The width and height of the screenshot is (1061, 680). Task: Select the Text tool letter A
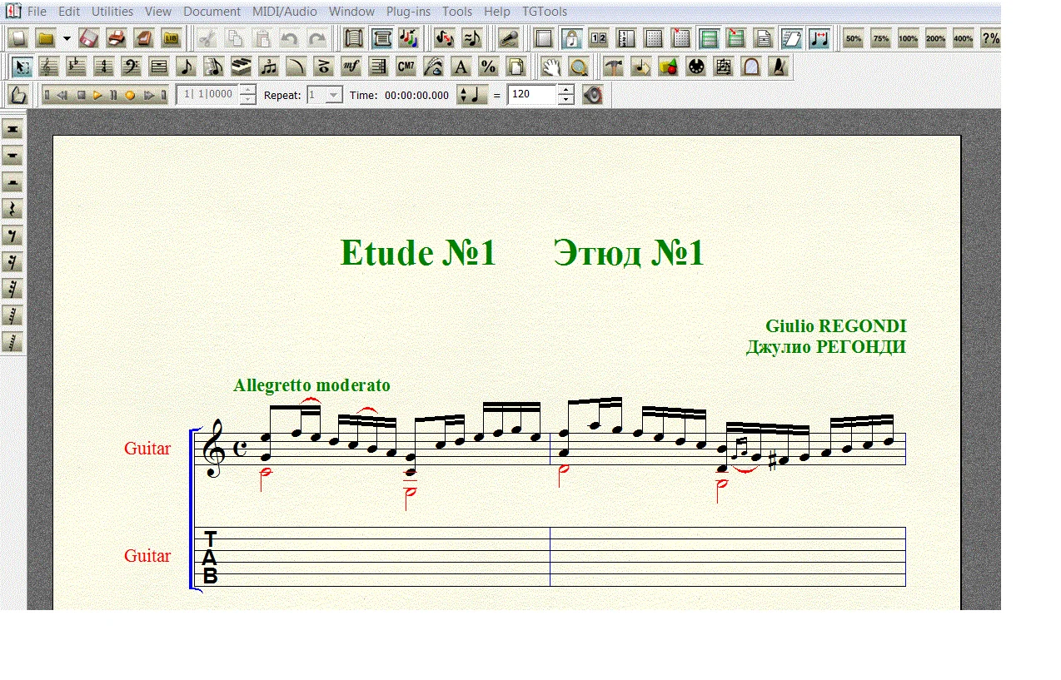(x=461, y=67)
